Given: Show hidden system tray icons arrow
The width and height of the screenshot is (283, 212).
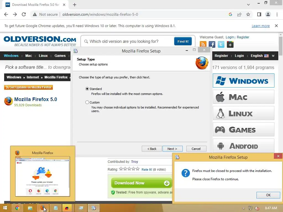Looking at the screenshot, I should click(x=244, y=208).
